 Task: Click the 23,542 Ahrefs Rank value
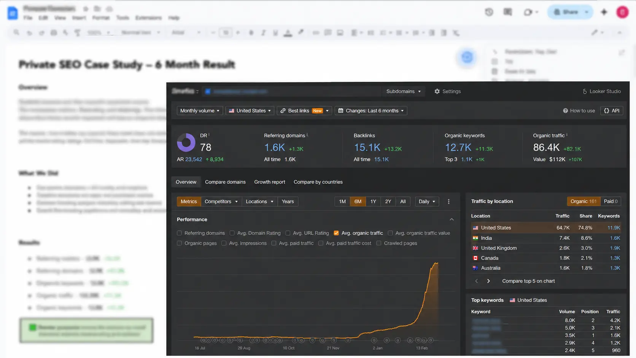(x=194, y=159)
